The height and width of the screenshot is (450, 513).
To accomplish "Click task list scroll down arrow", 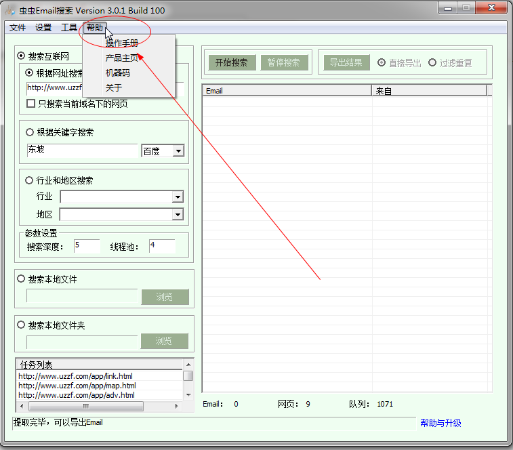I will tap(188, 395).
